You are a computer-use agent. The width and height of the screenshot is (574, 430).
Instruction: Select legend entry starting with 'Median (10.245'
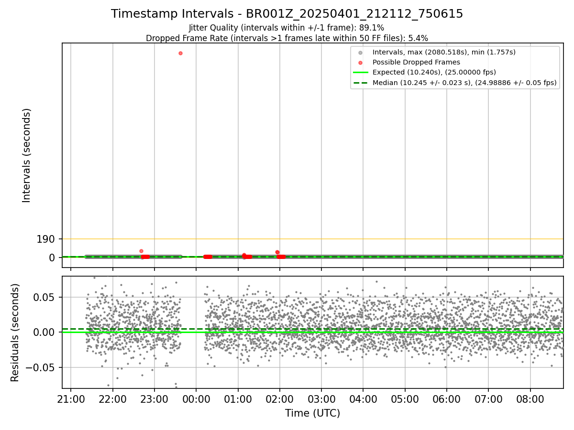464,83
